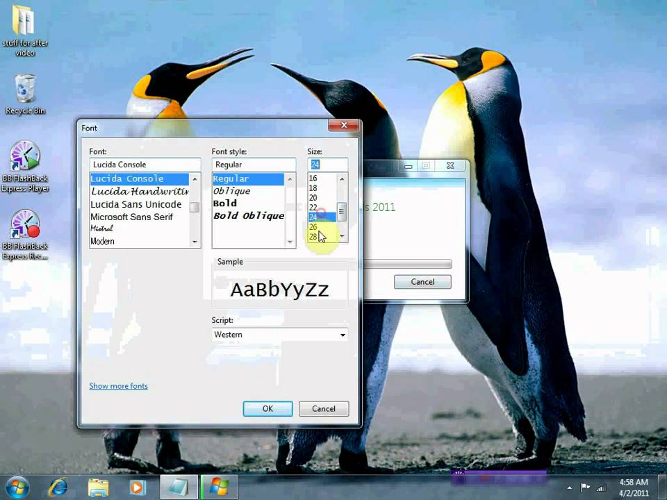This screenshot has height=500, width=667.
Task: Open network signal icon in tray
Action: point(601,487)
